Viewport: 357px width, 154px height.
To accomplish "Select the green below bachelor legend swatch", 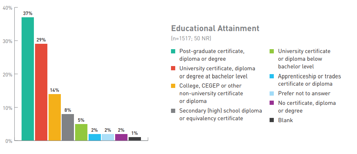I will click(272, 51).
